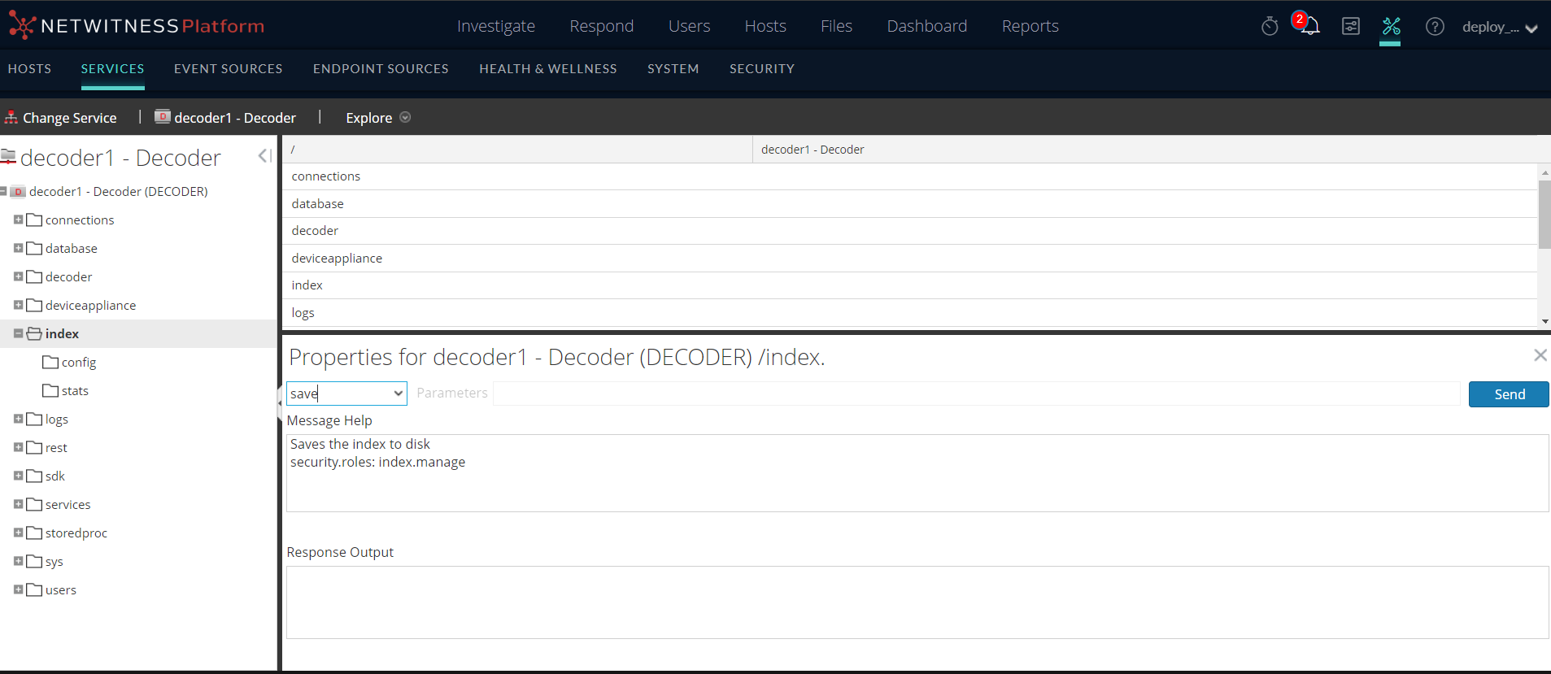The width and height of the screenshot is (1551, 674).
Task: Click the database folder icon in the tree
Action: (34, 248)
